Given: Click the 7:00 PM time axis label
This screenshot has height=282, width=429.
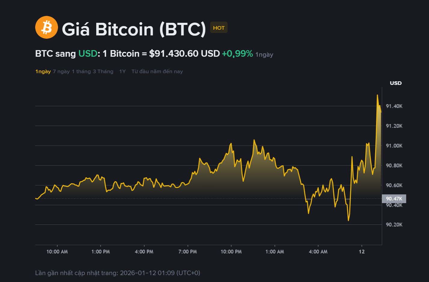Looking at the screenshot, I should pos(188,252).
